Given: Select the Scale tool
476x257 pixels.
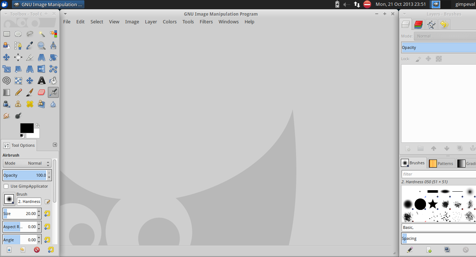Looking at the screenshot, I should (7, 69).
